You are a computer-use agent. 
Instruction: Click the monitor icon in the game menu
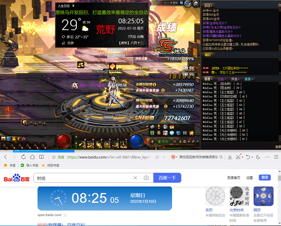pos(178,133)
